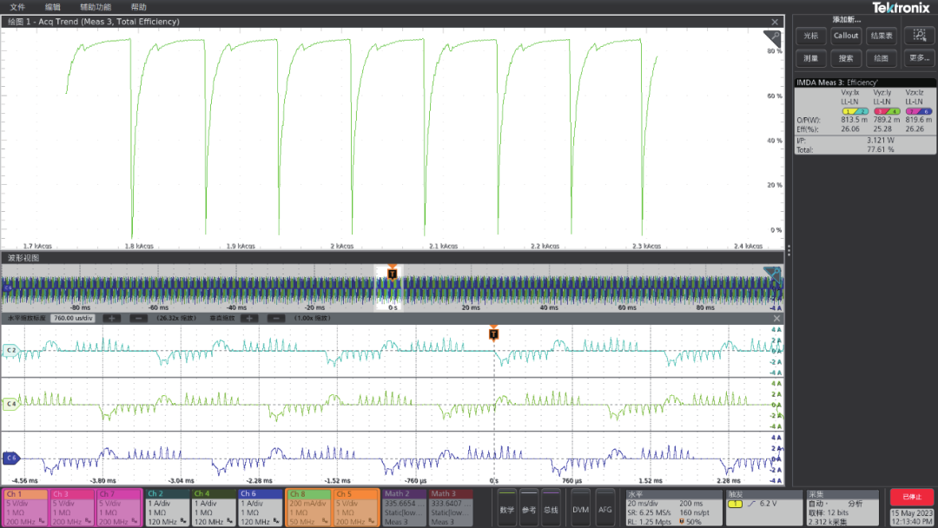Open the 更多... (More) options

920,58
